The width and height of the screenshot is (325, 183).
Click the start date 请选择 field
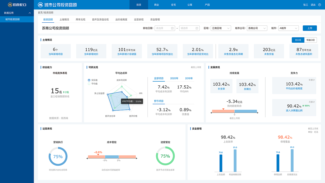pos(165,28)
